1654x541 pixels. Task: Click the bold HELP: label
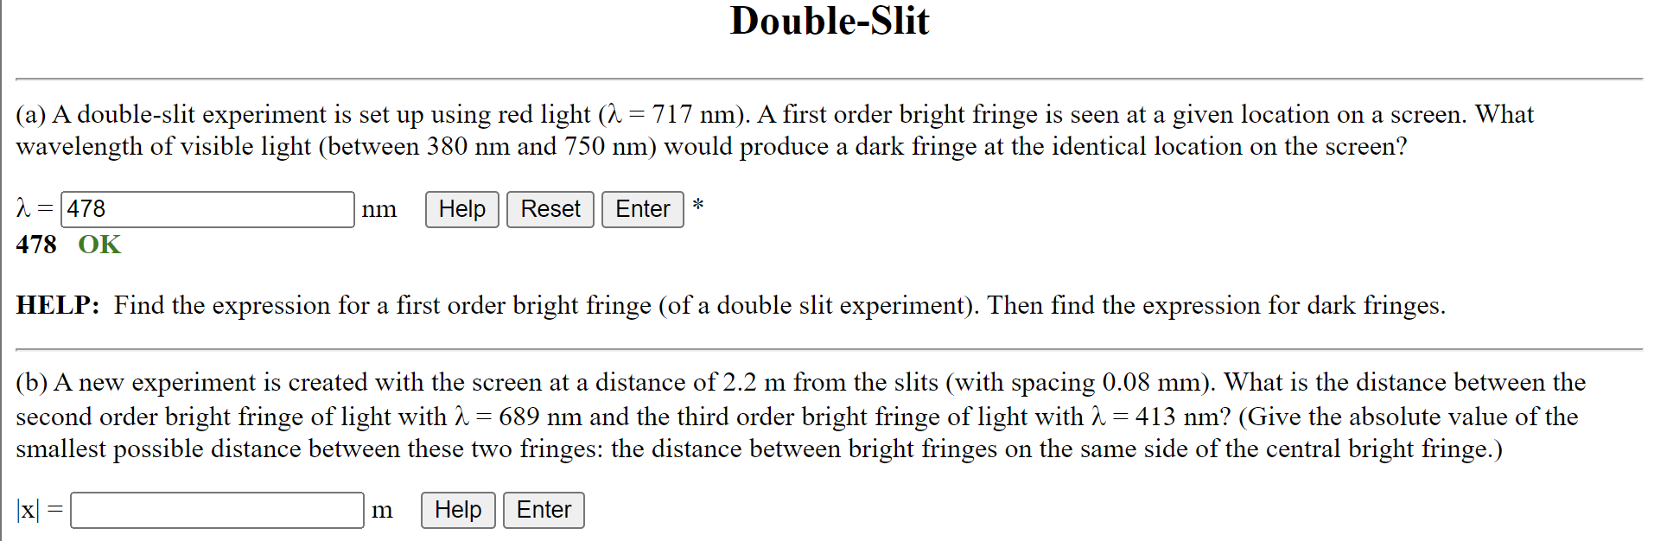[x=58, y=305]
